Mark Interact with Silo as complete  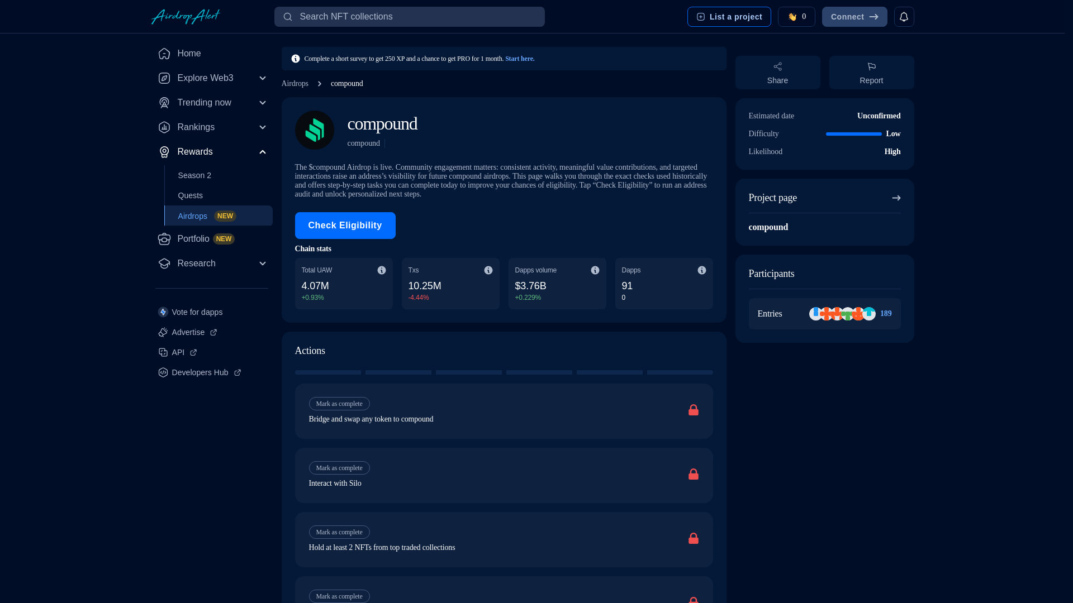click(339, 468)
